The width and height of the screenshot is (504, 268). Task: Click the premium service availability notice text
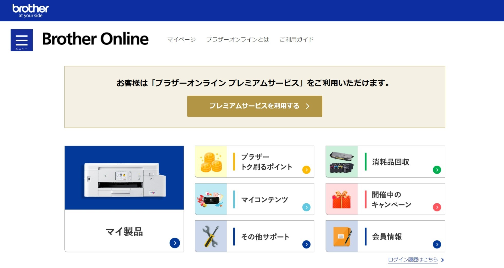(x=253, y=83)
